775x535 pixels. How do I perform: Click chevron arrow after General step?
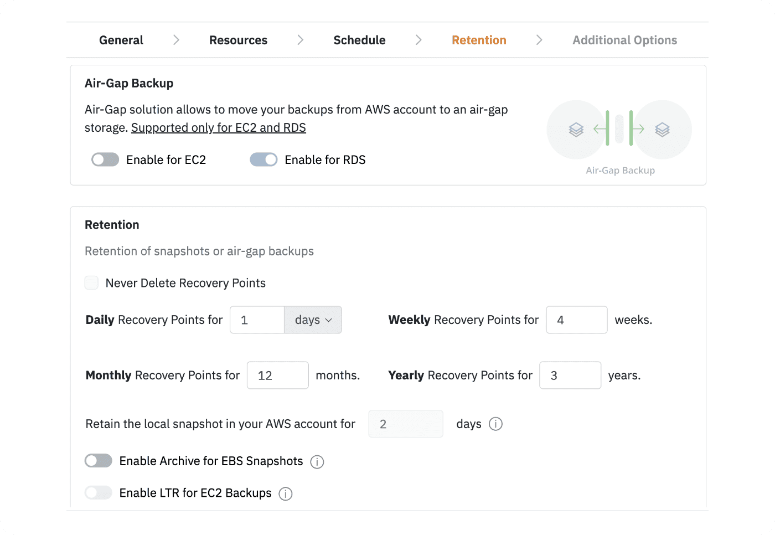(x=176, y=40)
